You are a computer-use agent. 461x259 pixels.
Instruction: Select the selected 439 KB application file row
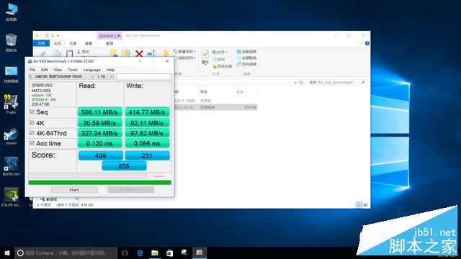point(216,107)
